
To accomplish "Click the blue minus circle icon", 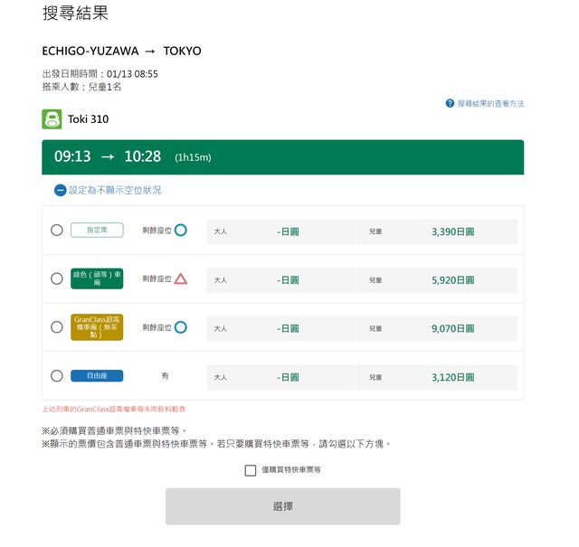I will (60, 191).
